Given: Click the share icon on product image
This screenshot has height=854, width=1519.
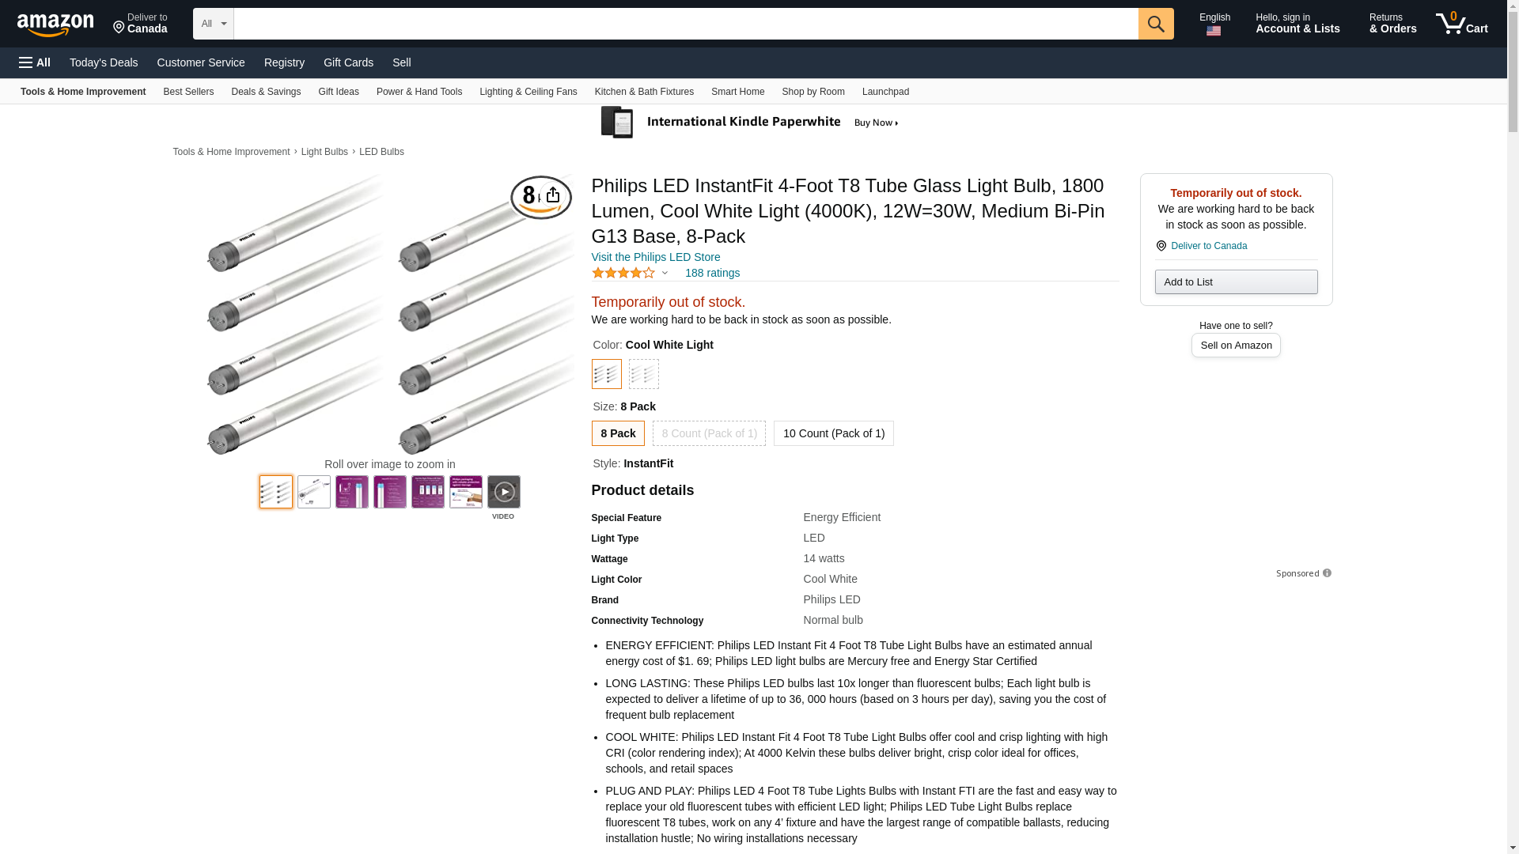Looking at the screenshot, I should (x=553, y=195).
